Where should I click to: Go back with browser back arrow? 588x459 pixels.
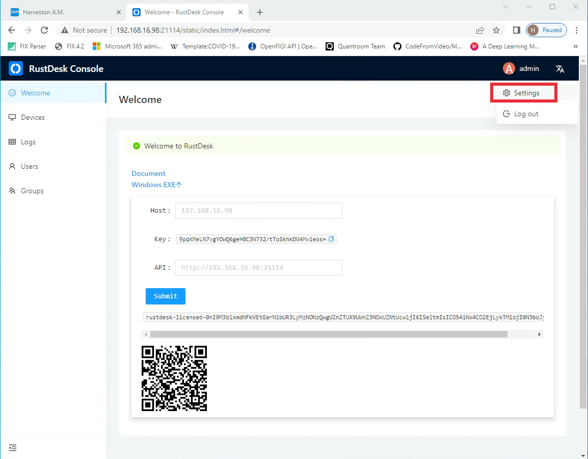12,30
